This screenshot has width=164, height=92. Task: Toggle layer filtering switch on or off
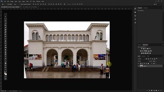(157, 59)
